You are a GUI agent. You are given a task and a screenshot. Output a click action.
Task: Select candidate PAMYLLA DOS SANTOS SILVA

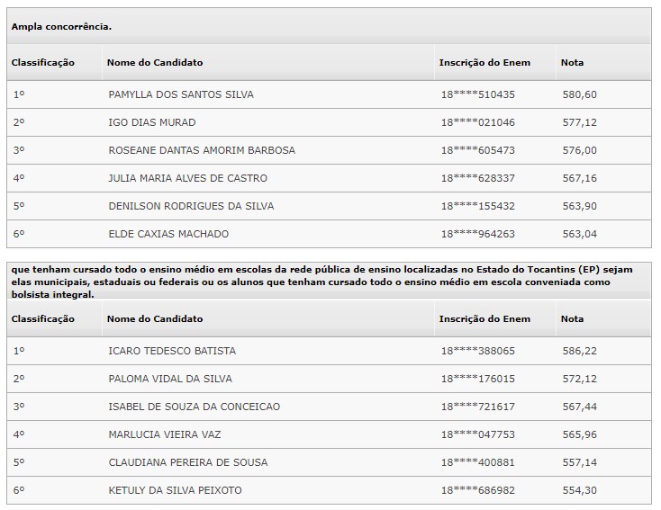click(x=181, y=94)
